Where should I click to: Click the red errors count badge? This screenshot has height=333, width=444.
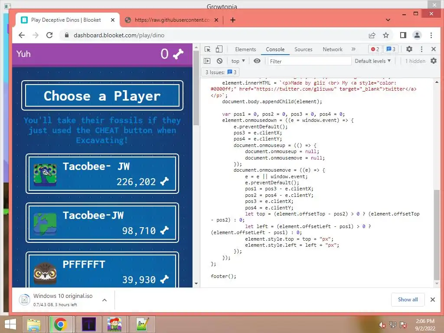point(375,49)
